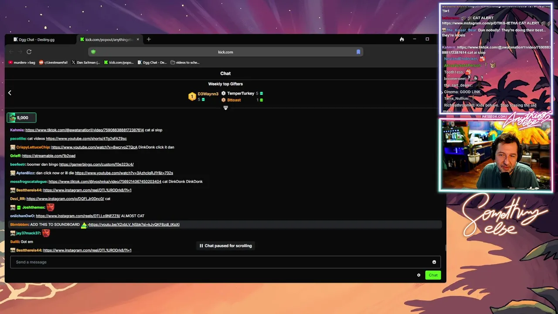Screen dimensions: 558x314
Task: Click 'Cinema: GOOD LINK' in the overlay chat
Action: click(462, 92)
